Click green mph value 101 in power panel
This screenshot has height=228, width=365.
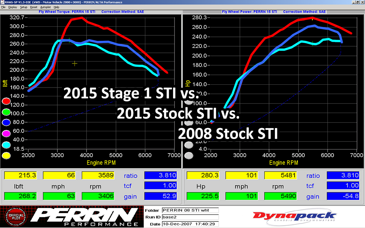click(x=242, y=196)
